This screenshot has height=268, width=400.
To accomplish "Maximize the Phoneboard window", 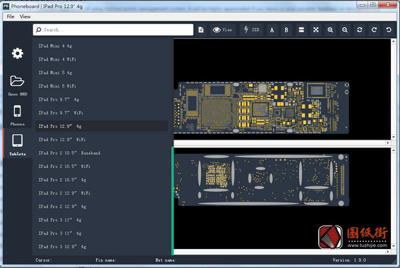I will [373, 5].
